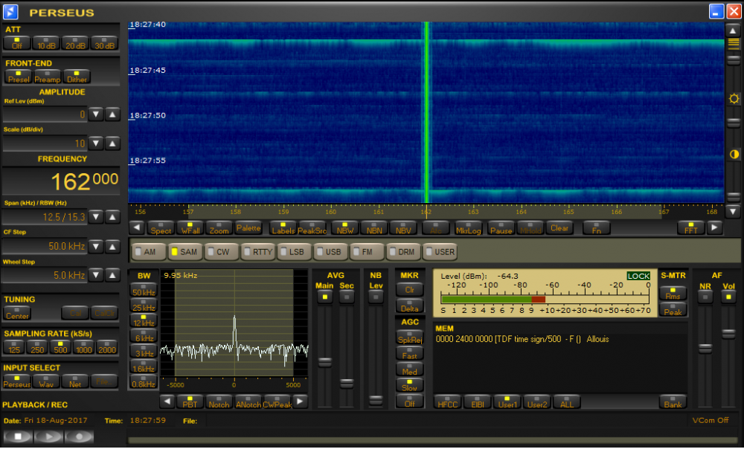The height and width of the screenshot is (449, 744).
Task: Switch to CW mode
Action: (x=222, y=252)
